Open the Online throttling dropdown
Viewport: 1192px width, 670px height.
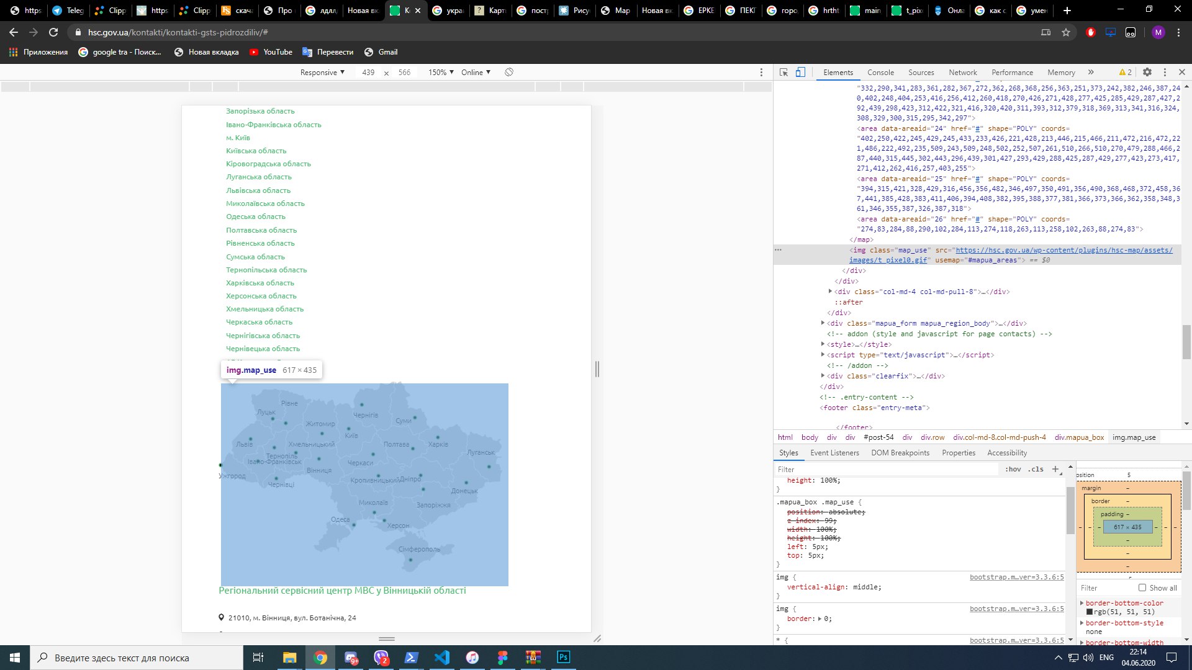[x=476, y=73]
